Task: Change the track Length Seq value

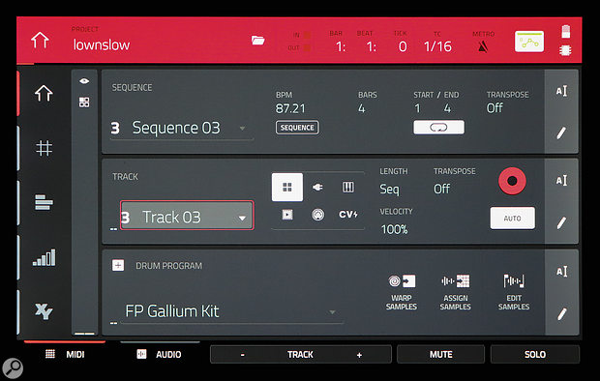Action: click(389, 190)
